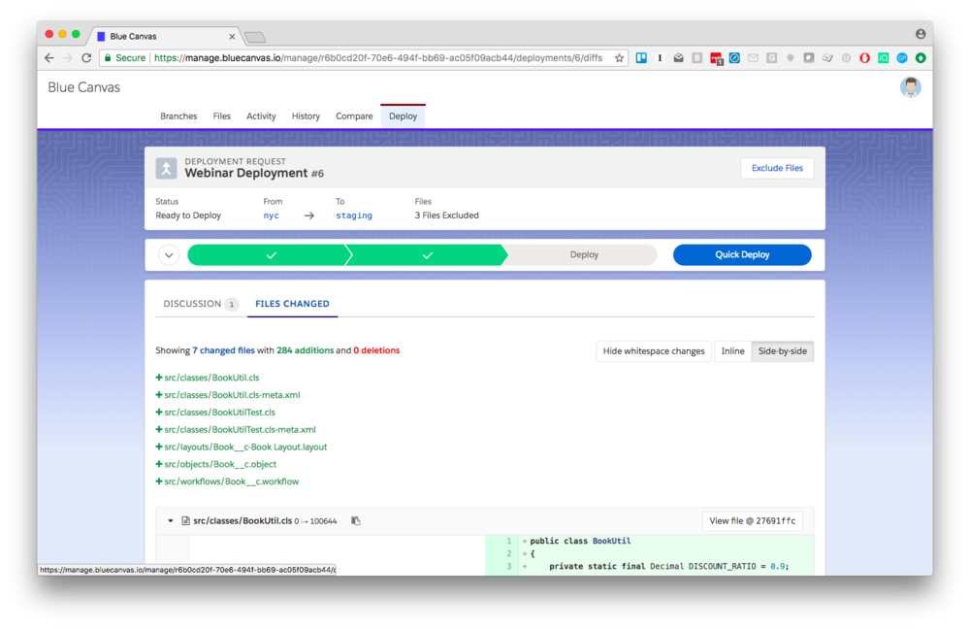Close the Blue Canvas browser tab
Image resolution: width=970 pixels, height=629 pixels.
pos(232,37)
